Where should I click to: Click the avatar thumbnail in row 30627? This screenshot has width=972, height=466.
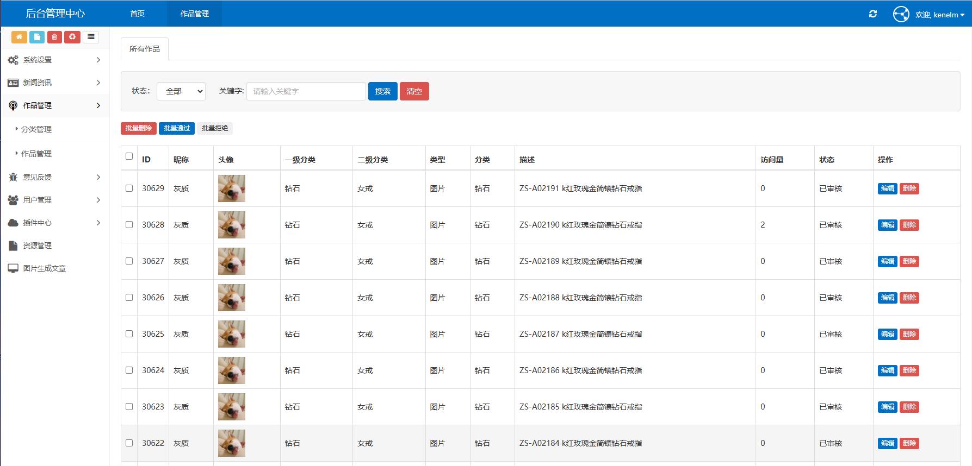coord(232,261)
